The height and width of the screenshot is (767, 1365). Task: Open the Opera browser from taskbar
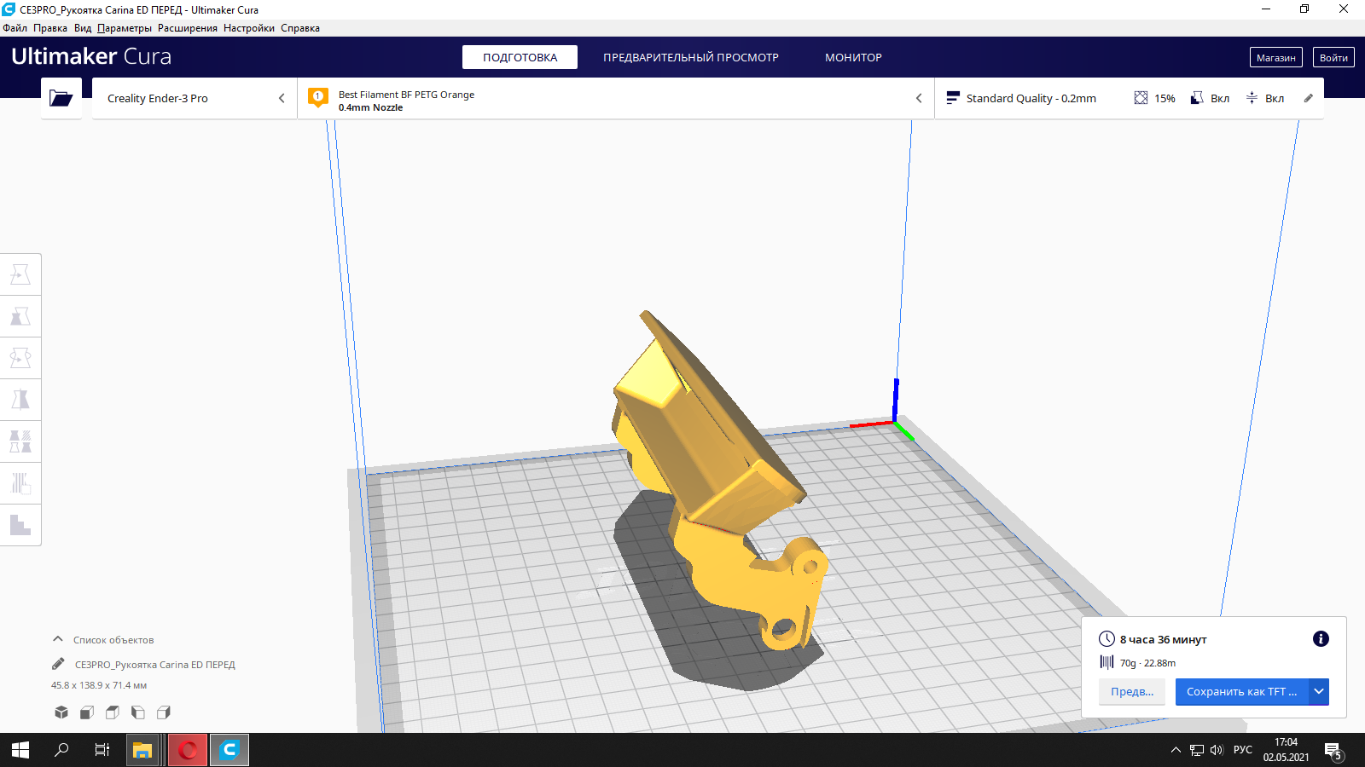click(189, 750)
